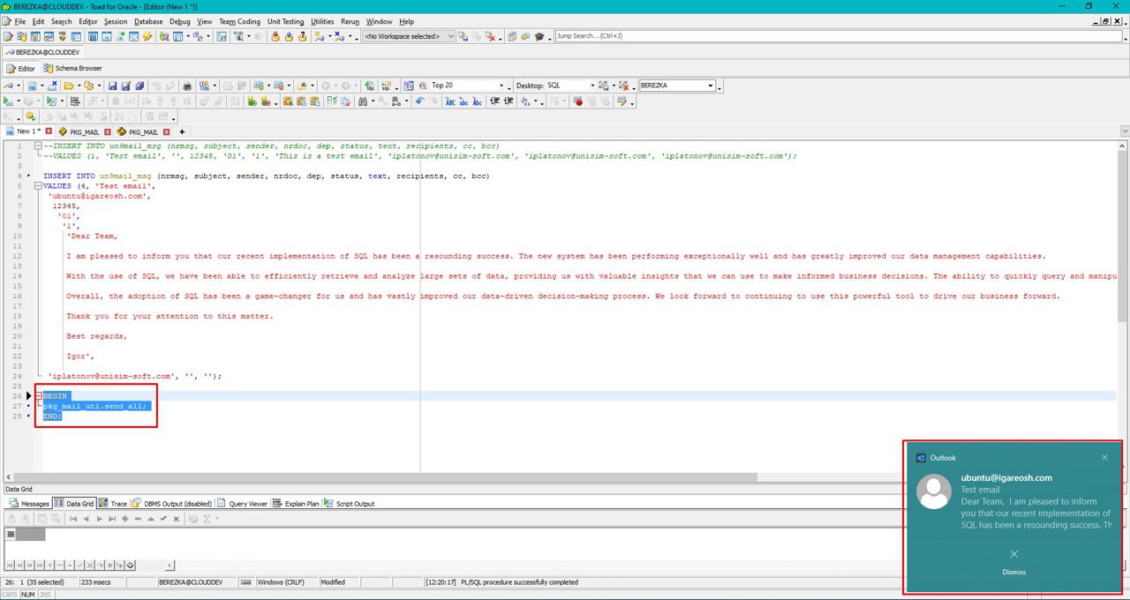The image size is (1130, 600).
Task: Click the toggle breakpoint red dot icon
Action: [578, 101]
